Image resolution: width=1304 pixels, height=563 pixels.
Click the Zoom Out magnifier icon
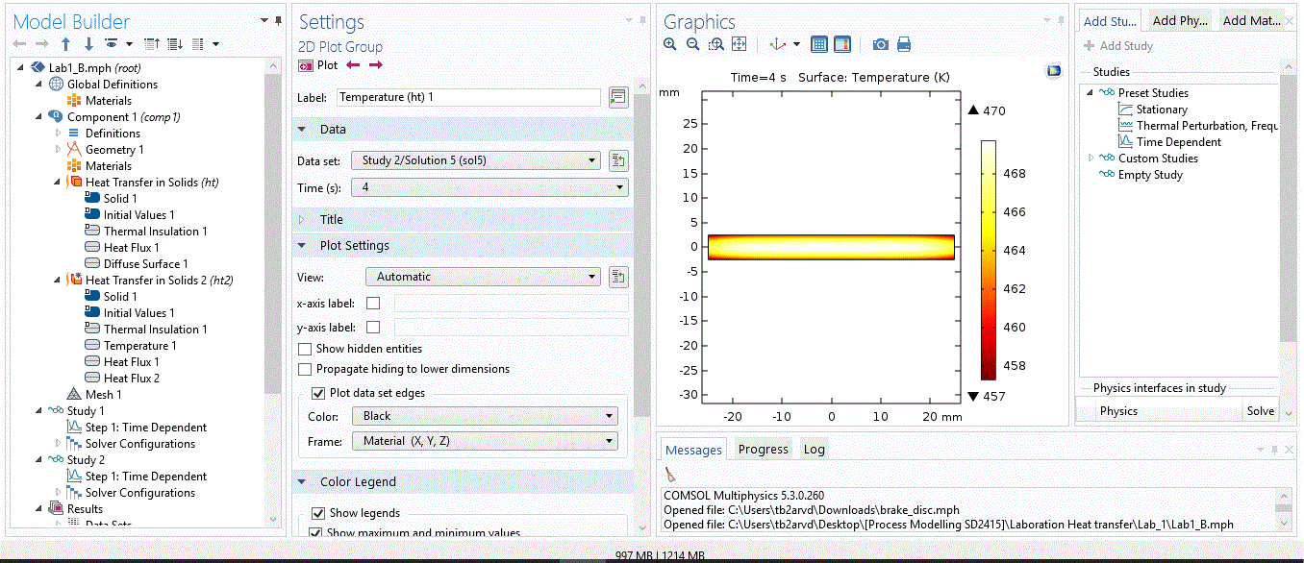tap(692, 44)
